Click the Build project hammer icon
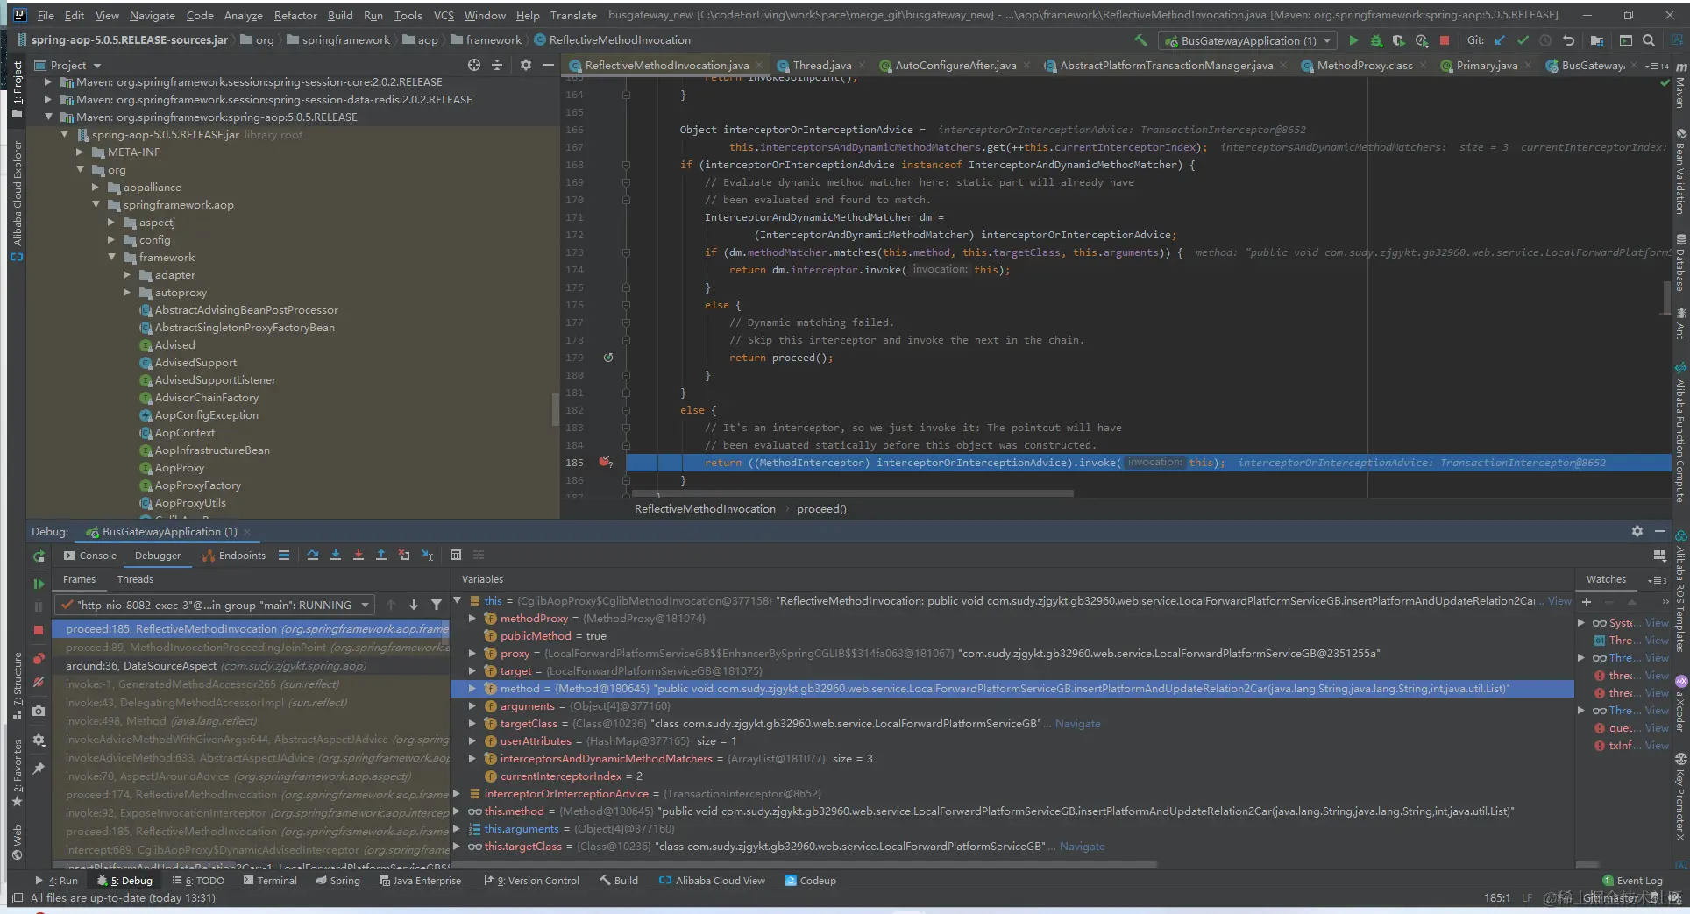 (x=1140, y=40)
